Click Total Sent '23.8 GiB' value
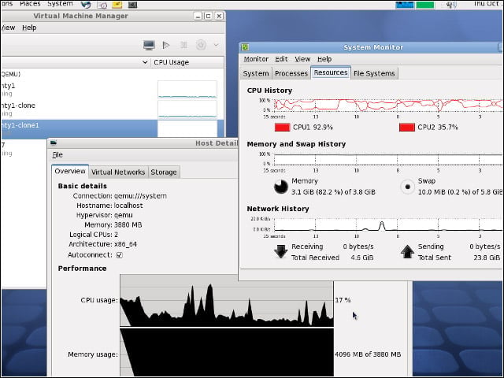 coord(487,258)
